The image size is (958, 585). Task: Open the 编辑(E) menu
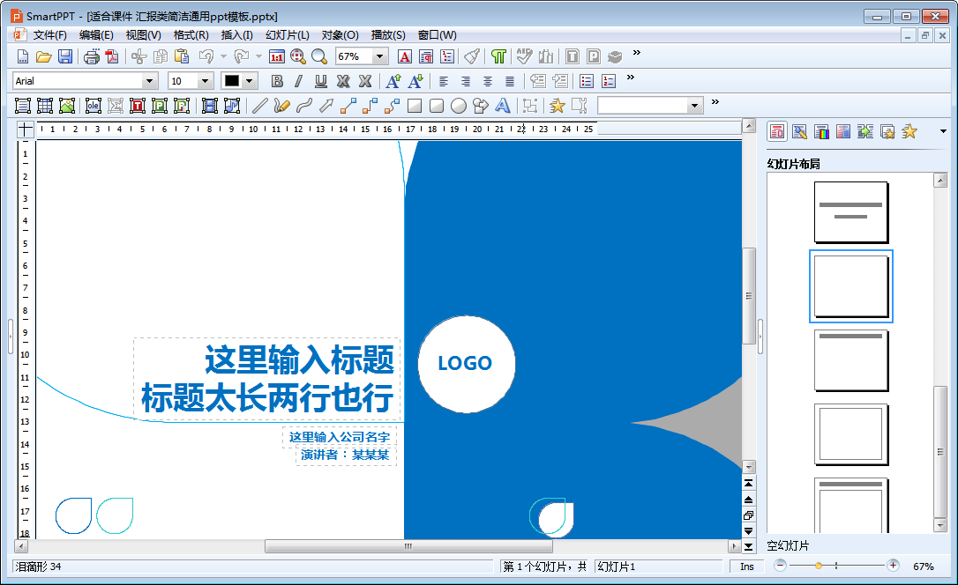click(96, 35)
